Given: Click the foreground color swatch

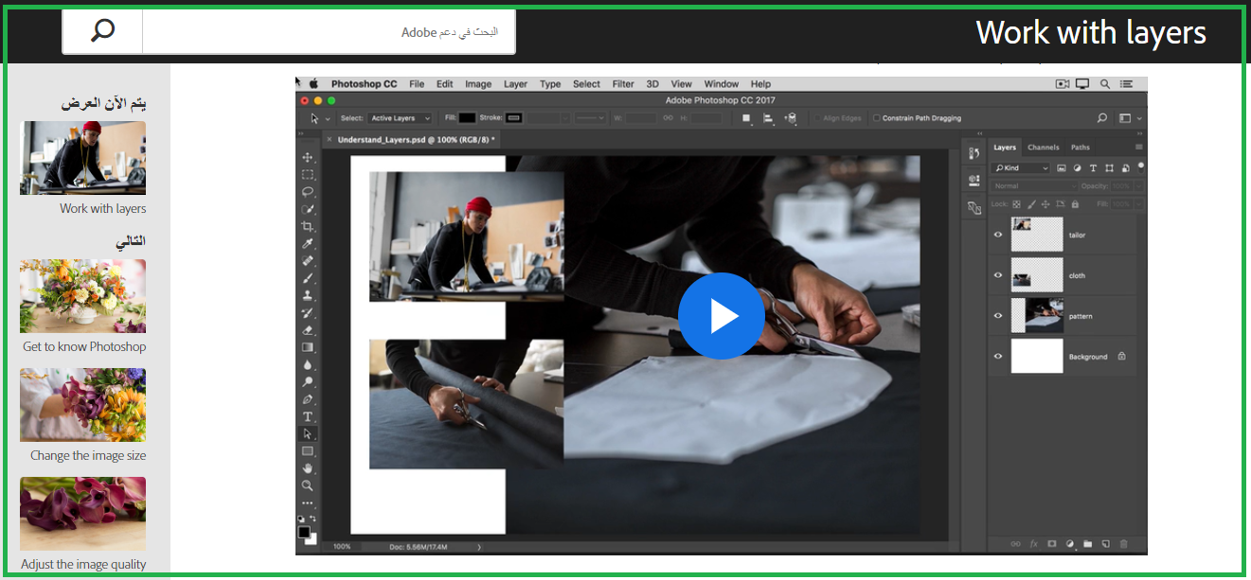Looking at the screenshot, I should point(304,533).
